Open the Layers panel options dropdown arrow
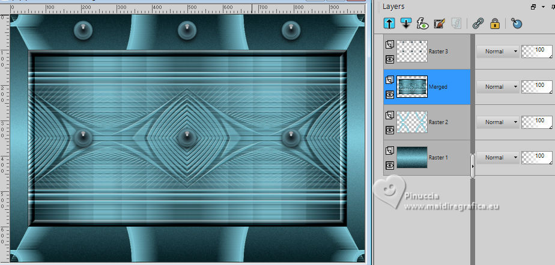Image resolution: width=555 pixels, height=265 pixels. tap(542, 7)
